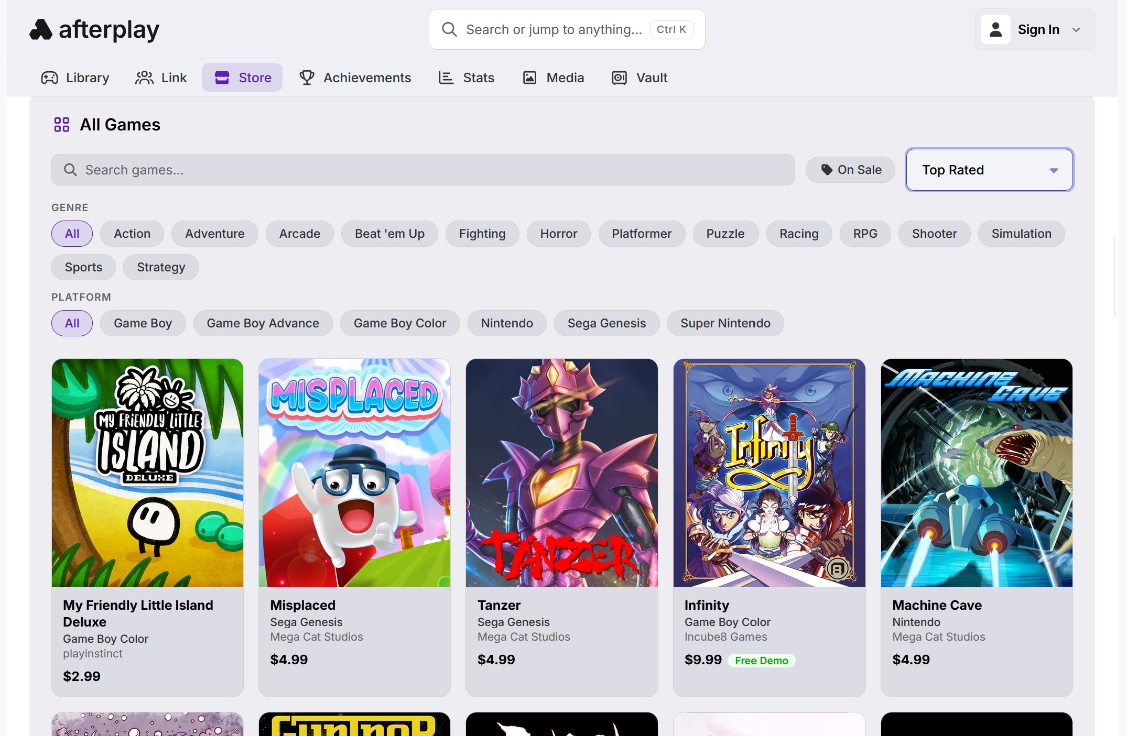Viewport: 1127px width, 736px height.
Task: Filter by Nintendo platform
Action: [507, 323]
